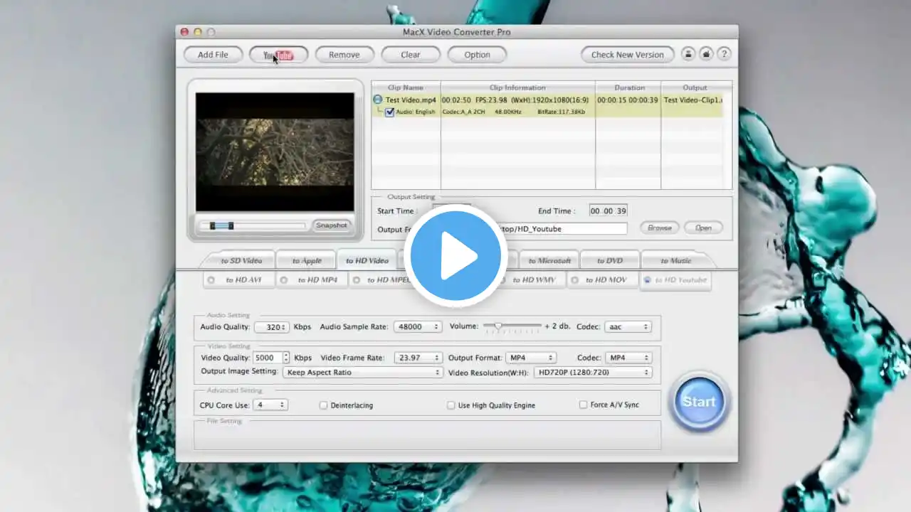Uncheck the Audio: English checkbox

click(x=389, y=112)
